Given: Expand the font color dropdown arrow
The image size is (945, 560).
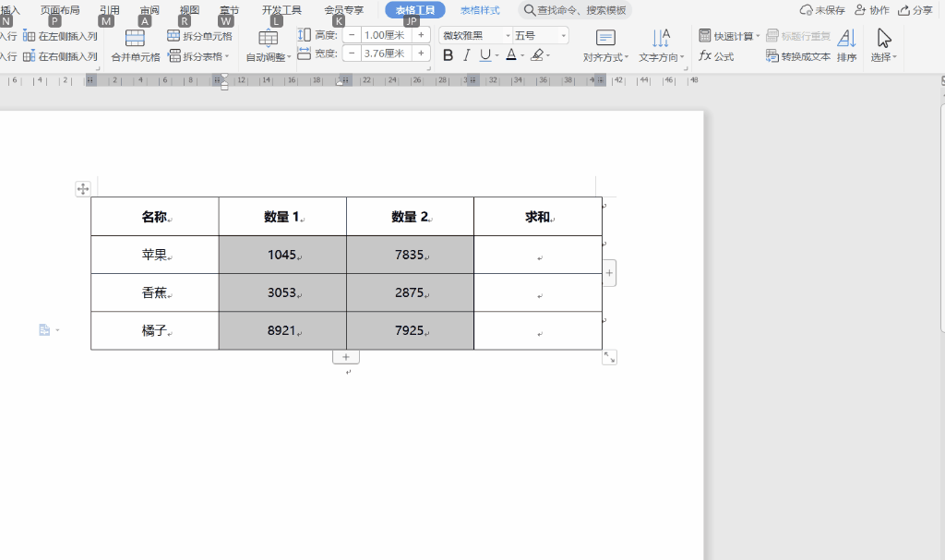Looking at the screenshot, I should pyautogui.click(x=522, y=56).
